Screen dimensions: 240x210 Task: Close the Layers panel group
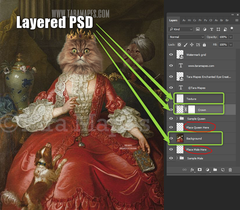coord(238,15)
